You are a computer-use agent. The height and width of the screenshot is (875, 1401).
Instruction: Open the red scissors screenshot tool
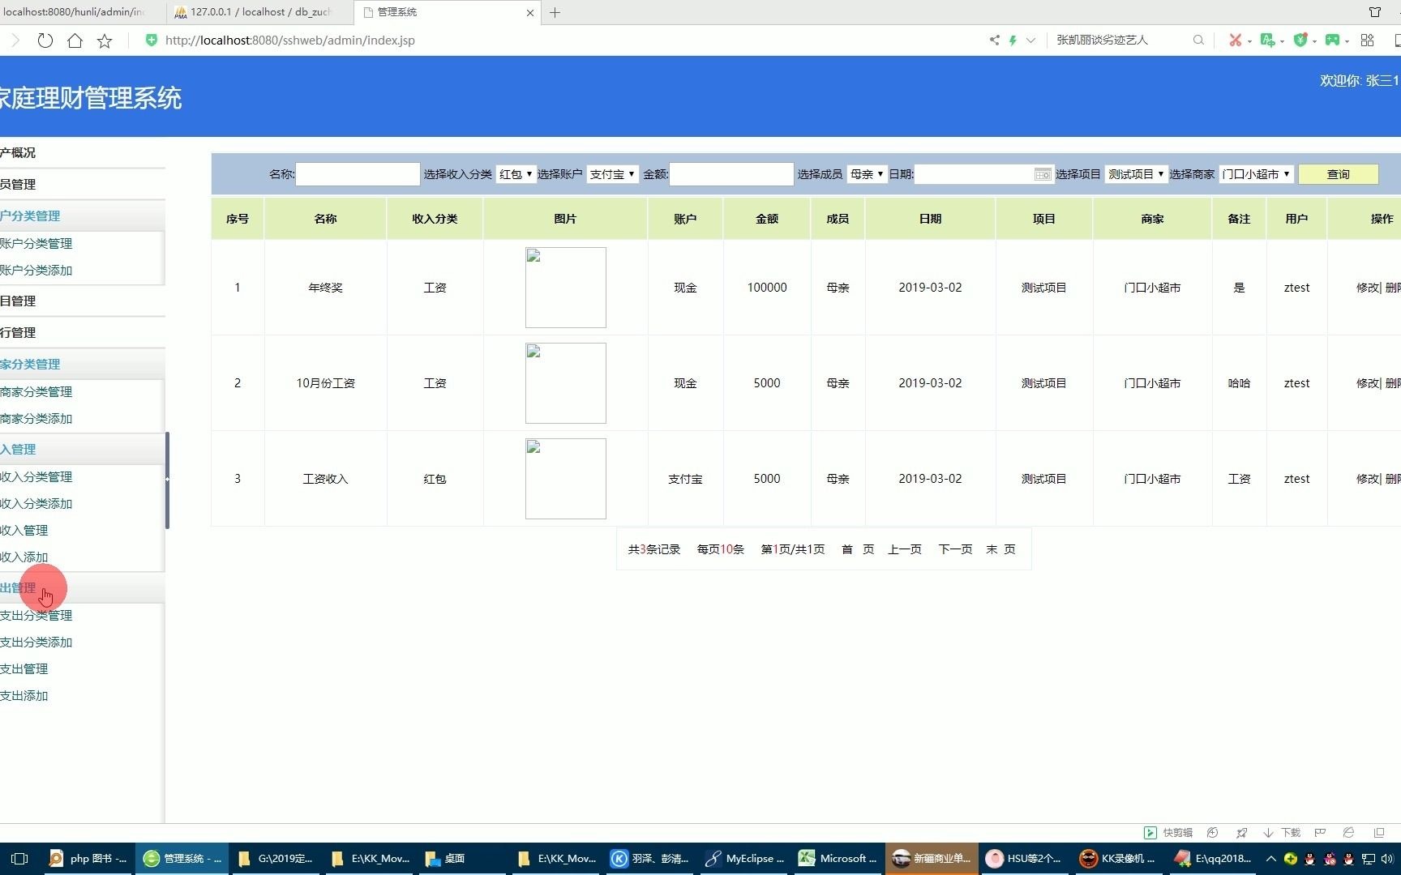point(1235,40)
